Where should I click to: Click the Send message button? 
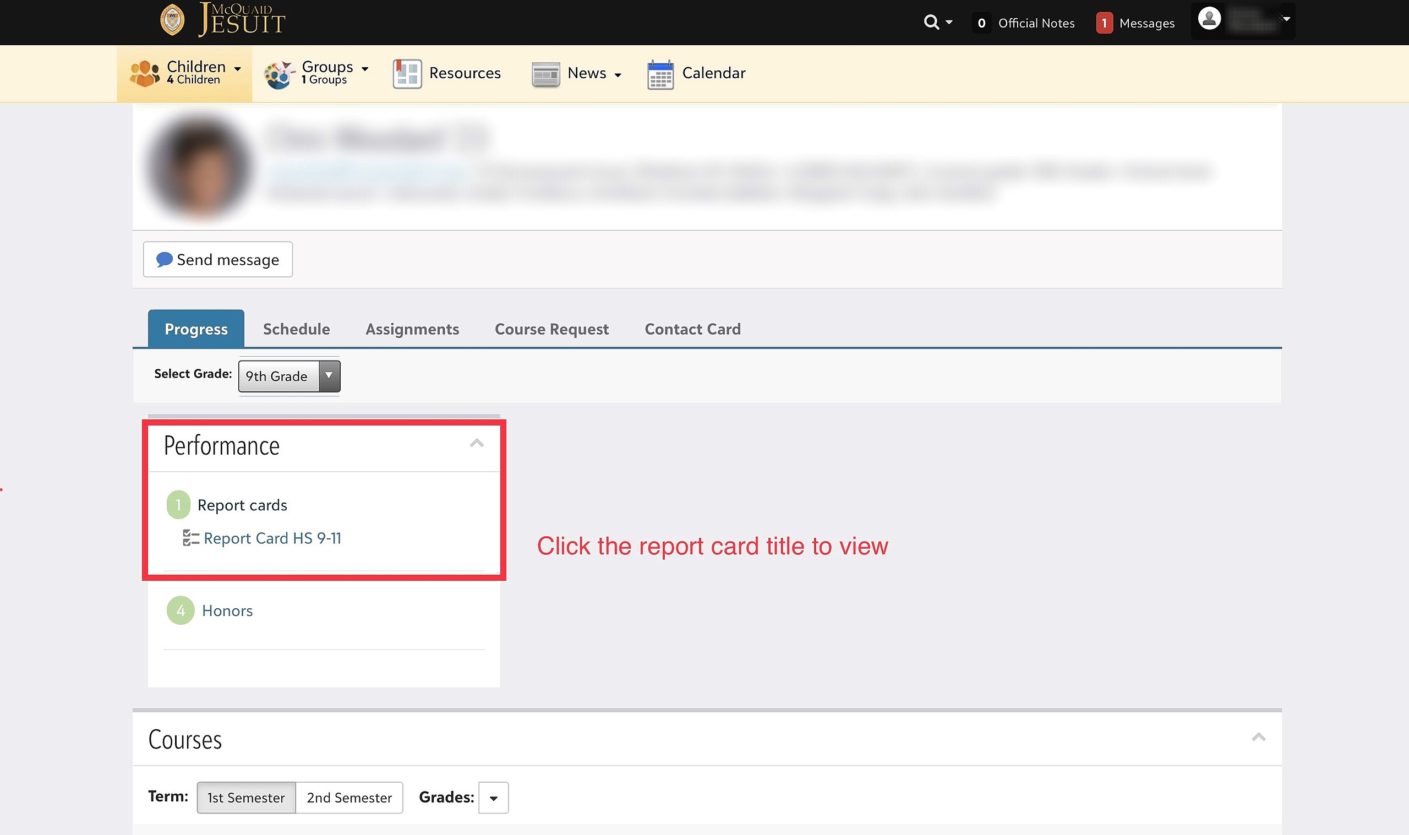click(217, 259)
